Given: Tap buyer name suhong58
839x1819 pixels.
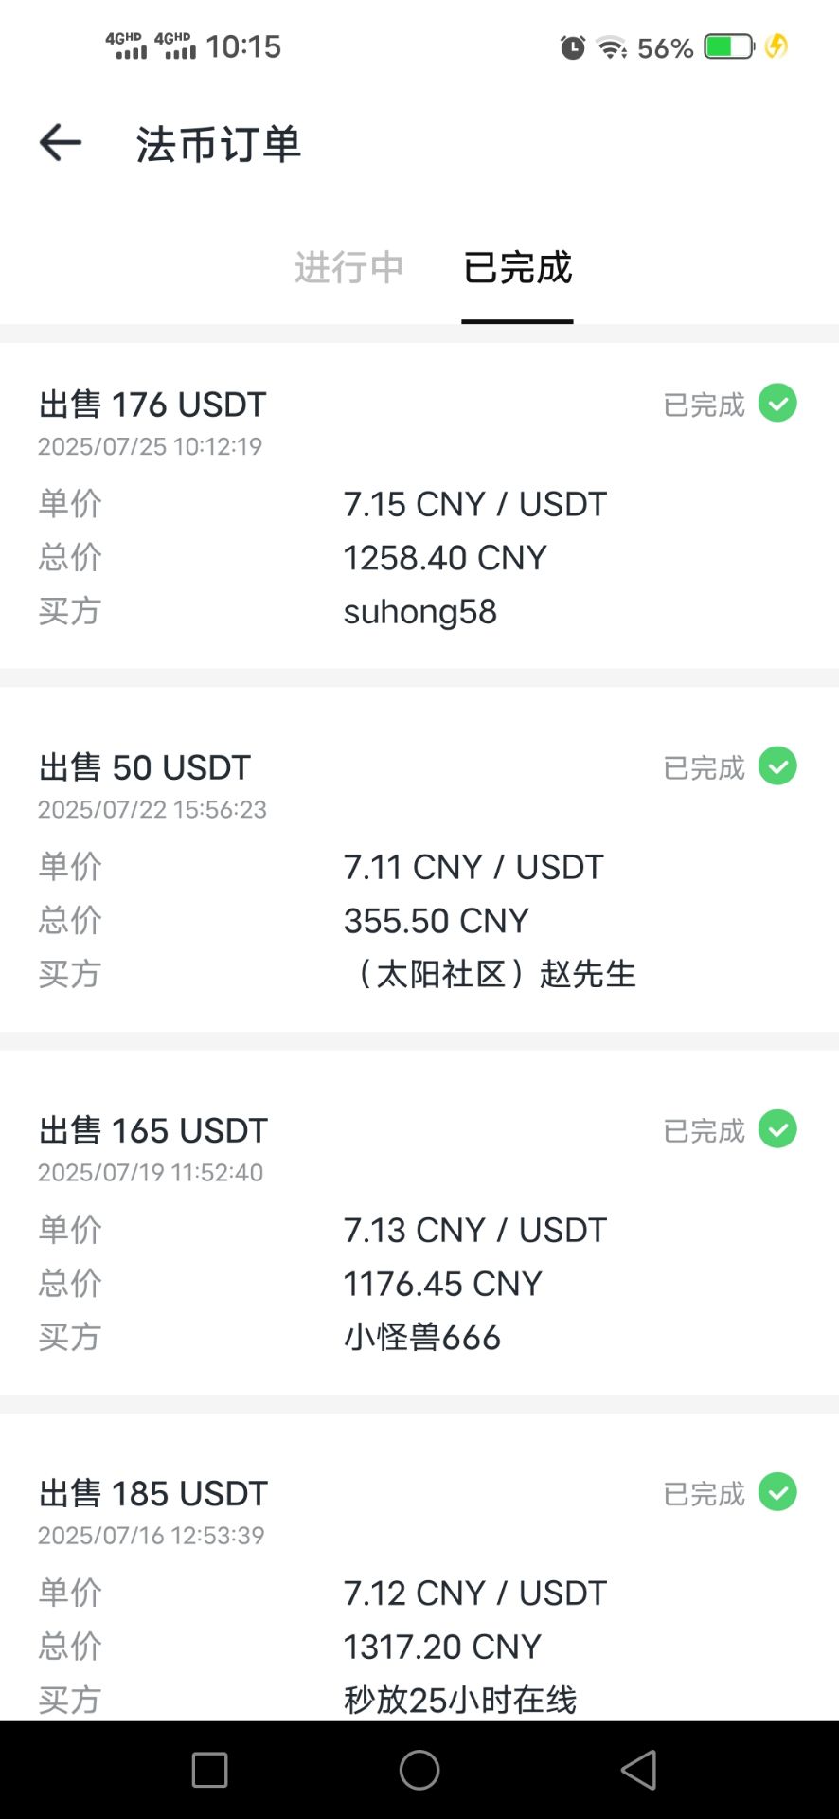Looking at the screenshot, I should [419, 612].
